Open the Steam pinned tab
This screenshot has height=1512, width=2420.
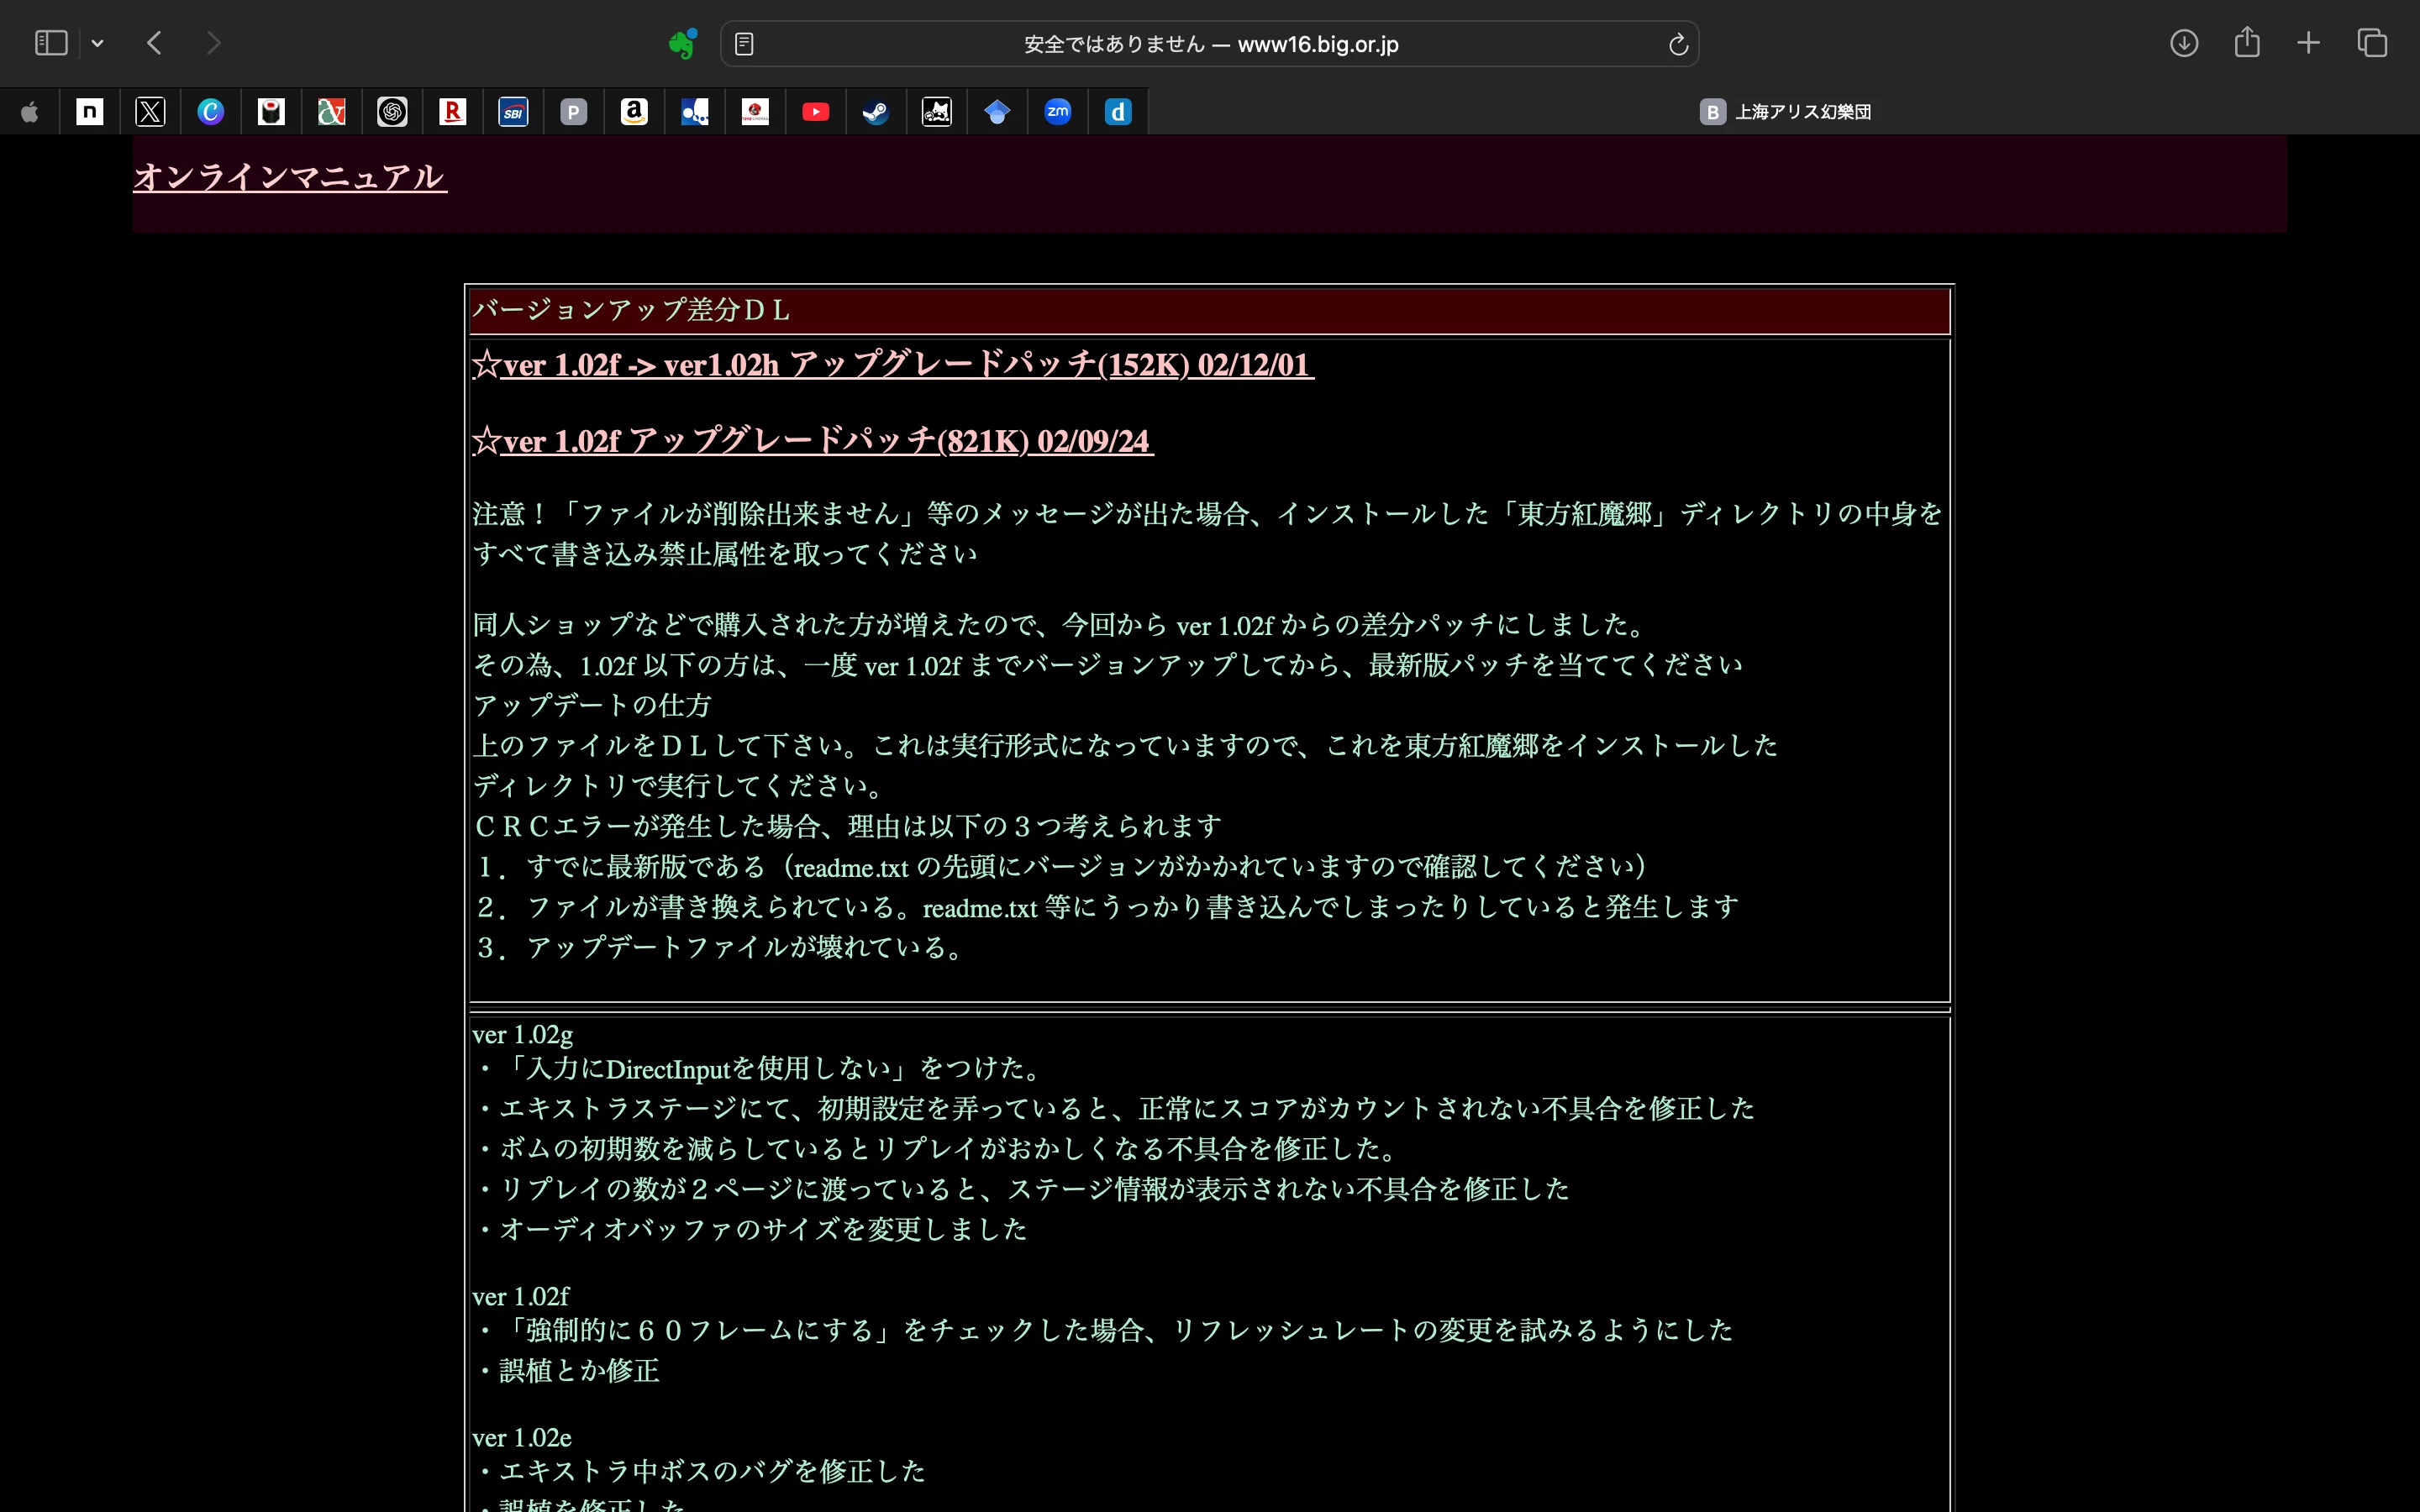click(x=876, y=112)
